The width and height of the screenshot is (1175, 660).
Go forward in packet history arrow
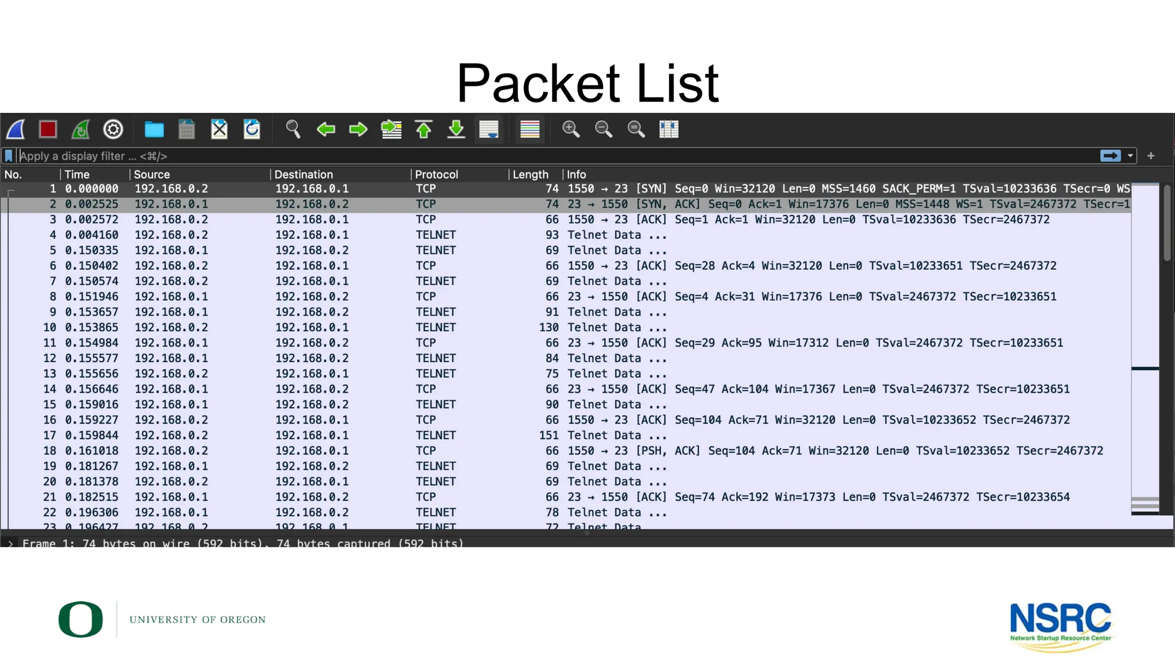[359, 129]
